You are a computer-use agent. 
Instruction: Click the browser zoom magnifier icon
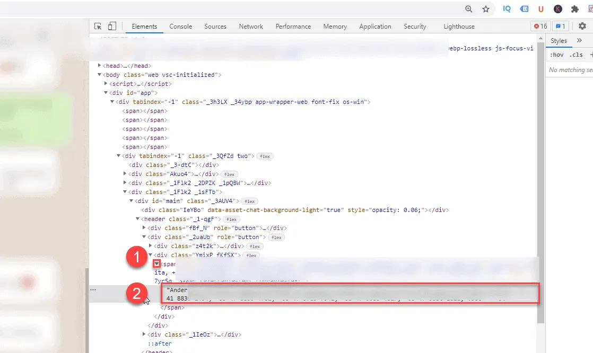pos(468,9)
